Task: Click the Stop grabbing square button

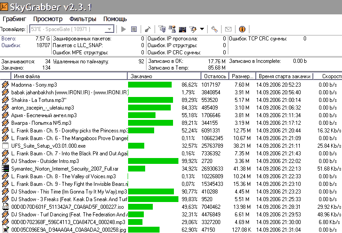Action: 133,29
